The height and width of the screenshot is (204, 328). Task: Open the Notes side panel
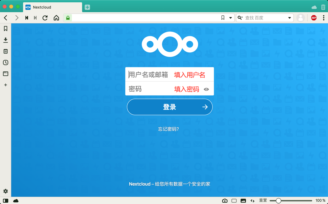pyautogui.click(x=6, y=51)
